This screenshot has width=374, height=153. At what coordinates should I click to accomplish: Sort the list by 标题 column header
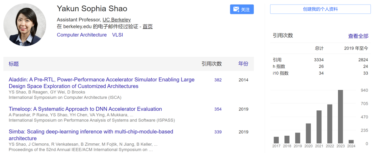pyautogui.click(x=14, y=64)
